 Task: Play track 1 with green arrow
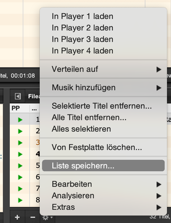[x=20, y=120]
